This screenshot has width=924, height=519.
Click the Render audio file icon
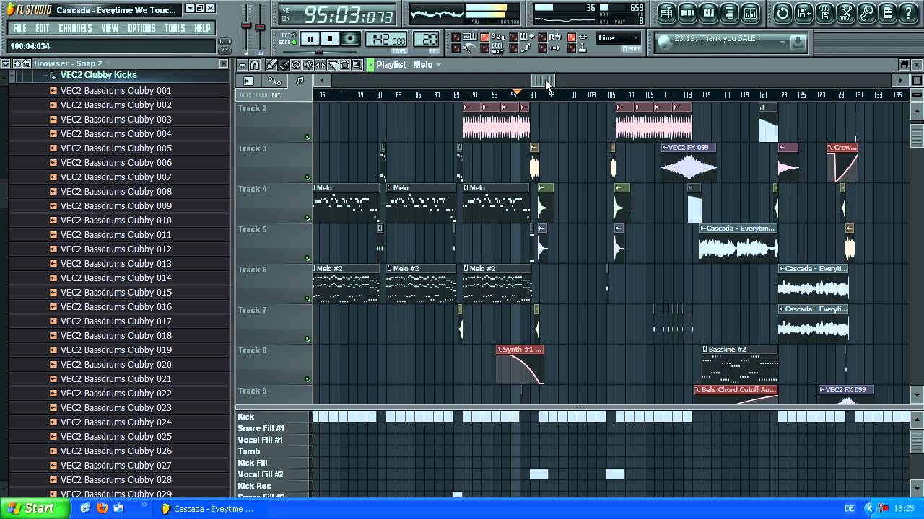(x=825, y=12)
